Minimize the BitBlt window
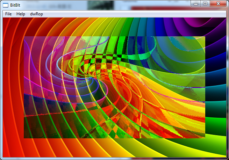Screen dimensions: 229x160 coord(196,3)
